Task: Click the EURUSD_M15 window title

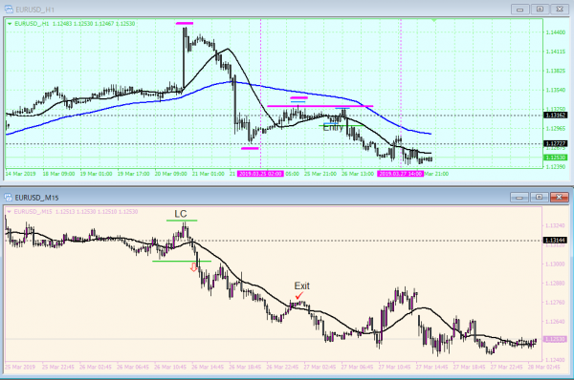Action: [36, 198]
